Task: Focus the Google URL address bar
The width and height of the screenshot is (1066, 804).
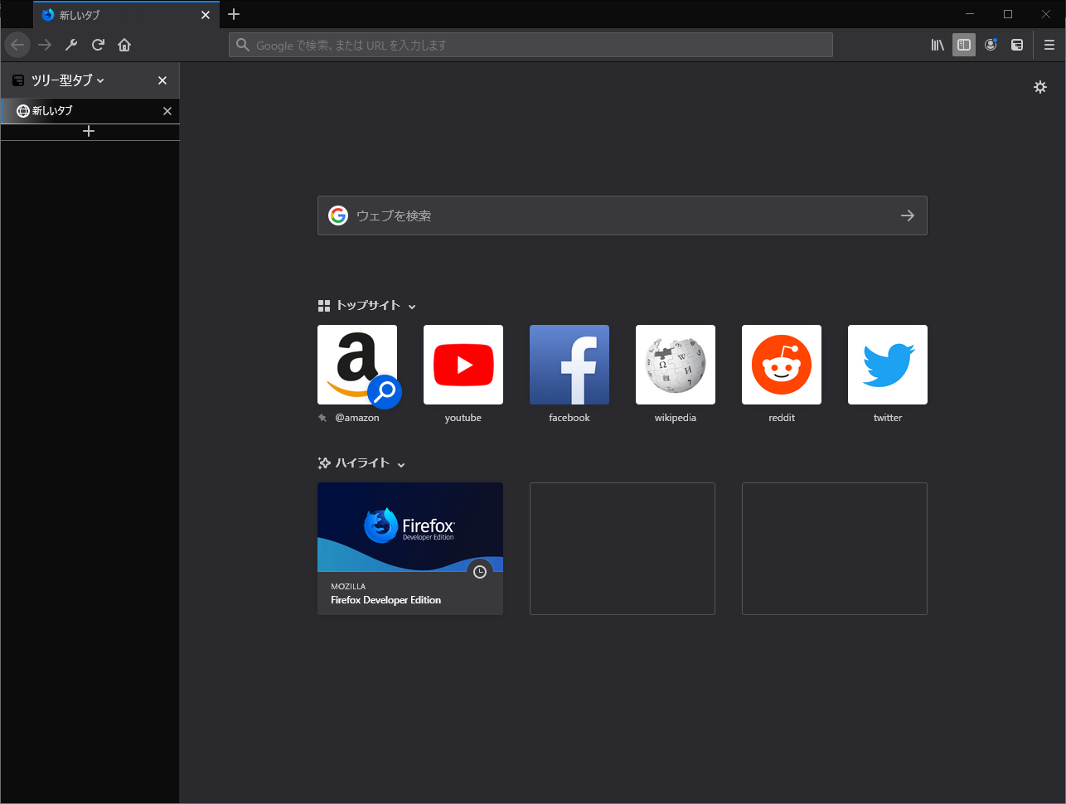Action: click(x=531, y=45)
